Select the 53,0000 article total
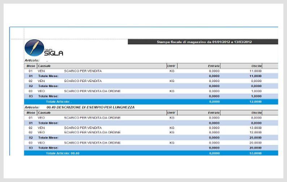 (256, 153)
